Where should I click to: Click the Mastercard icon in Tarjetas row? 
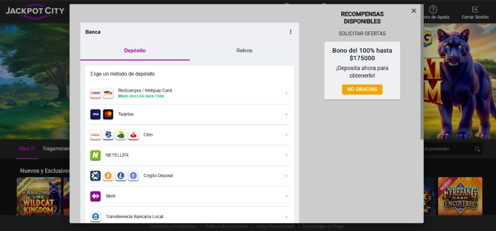click(108, 114)
